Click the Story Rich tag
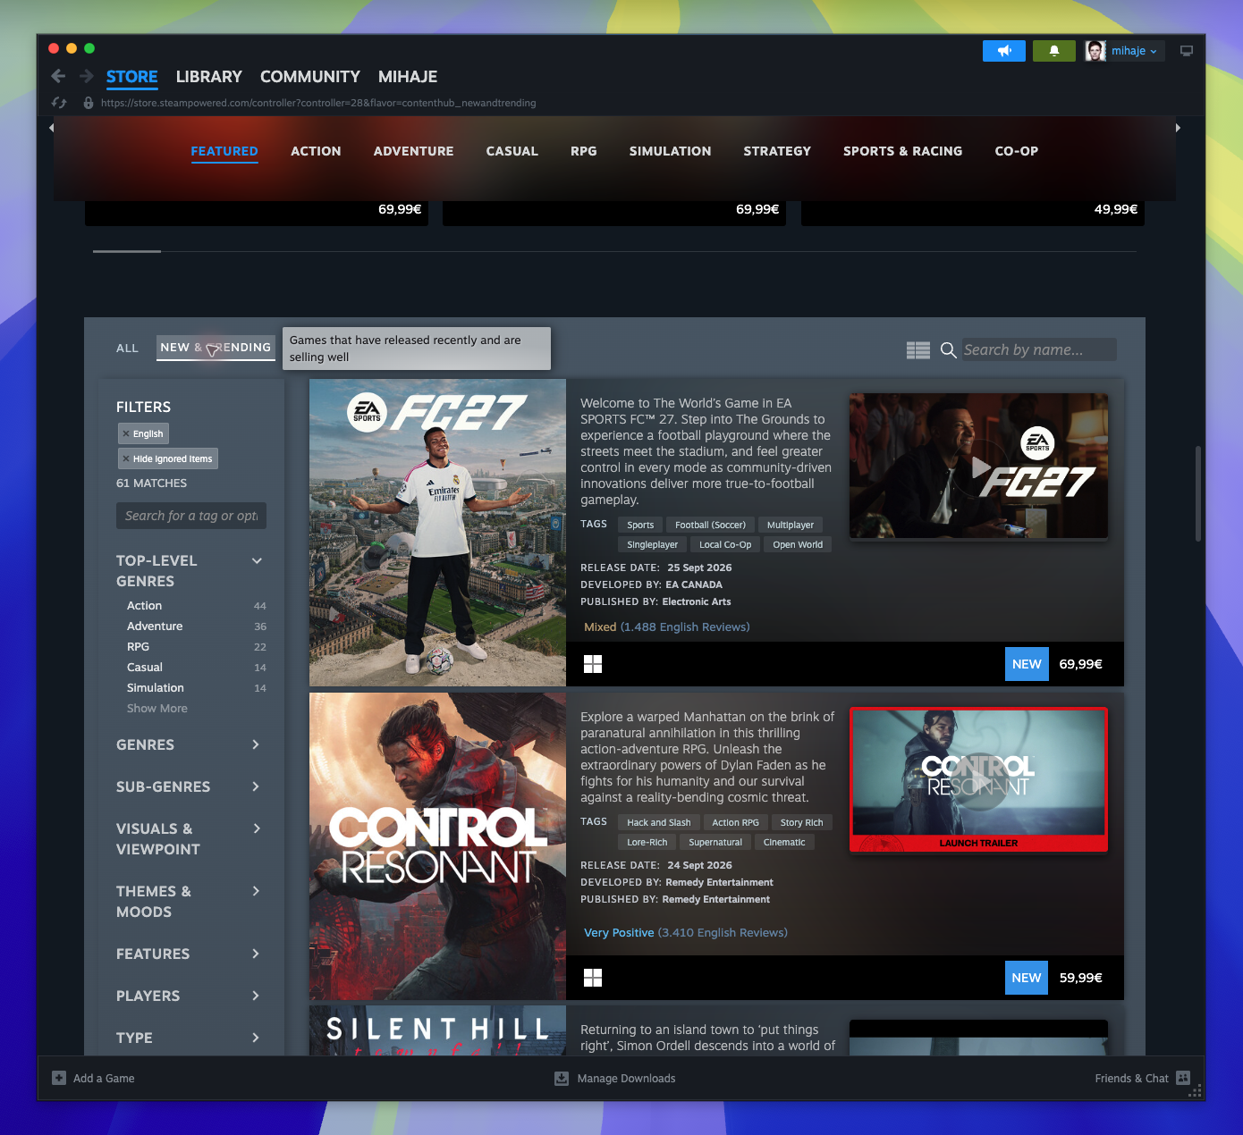 tap(801, 822)
